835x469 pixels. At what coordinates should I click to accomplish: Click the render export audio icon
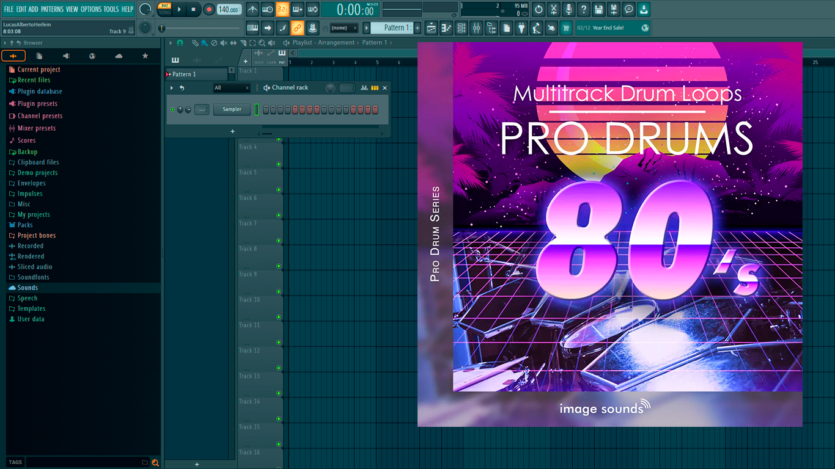pos(614,9)
